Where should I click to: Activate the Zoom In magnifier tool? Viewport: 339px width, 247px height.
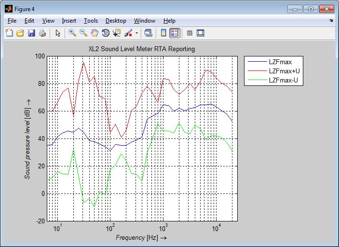coord(72,33)
